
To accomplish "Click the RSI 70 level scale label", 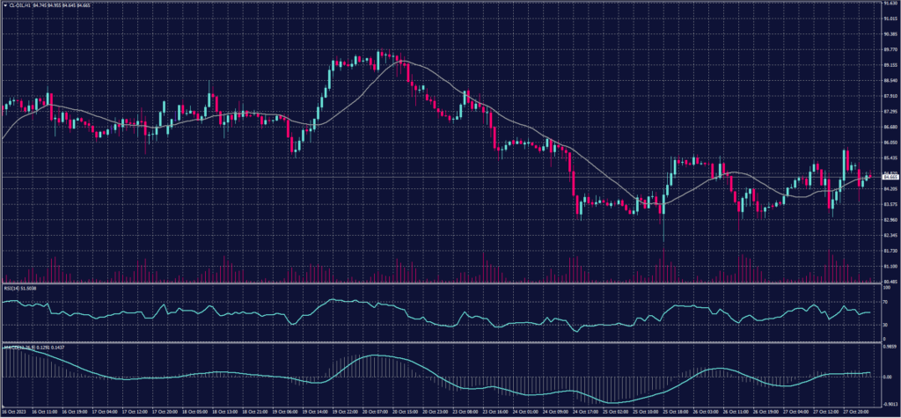I will pos(883,302).
